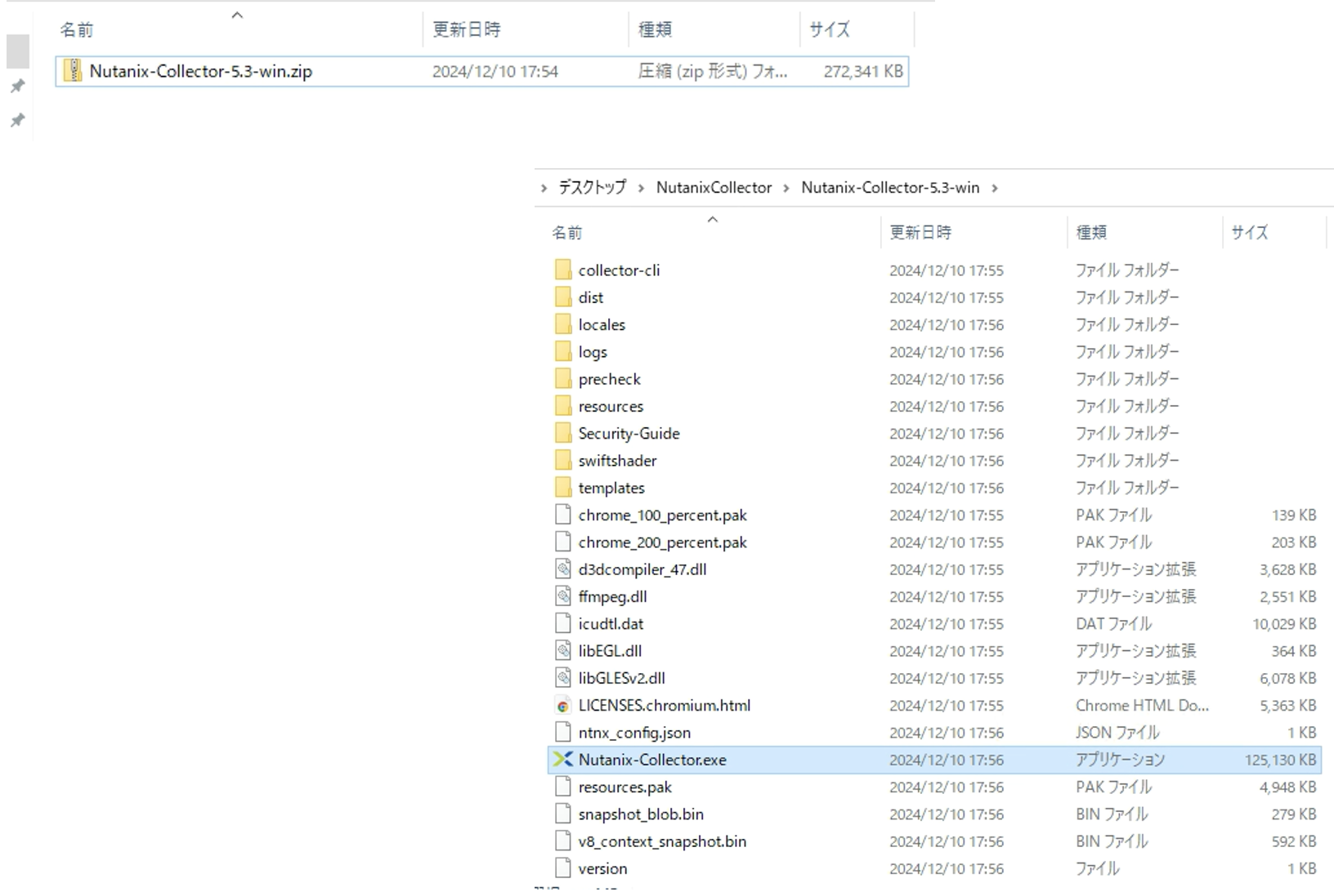Click the logs folder icon

[x=563, y=351]
